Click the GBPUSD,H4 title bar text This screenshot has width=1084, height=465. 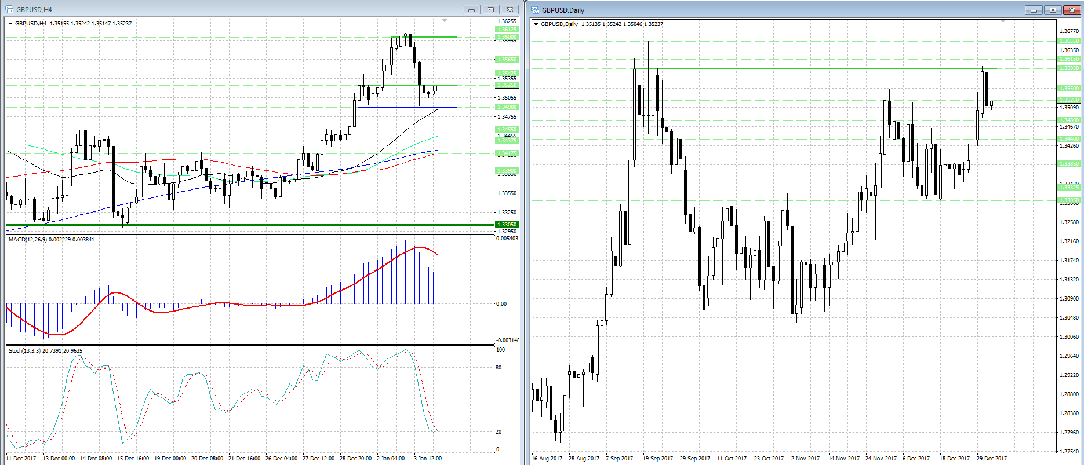34,10
